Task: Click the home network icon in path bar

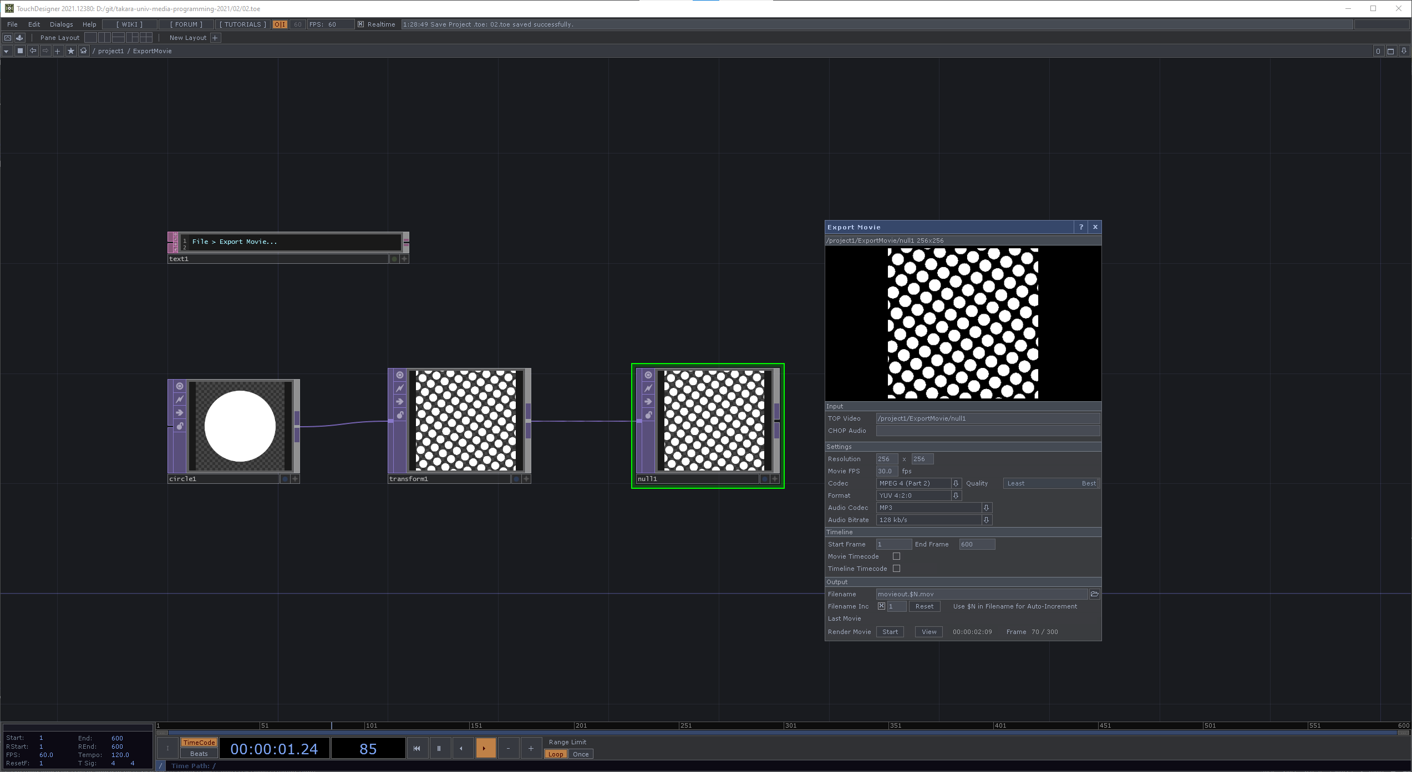Action: coord(84,51)
